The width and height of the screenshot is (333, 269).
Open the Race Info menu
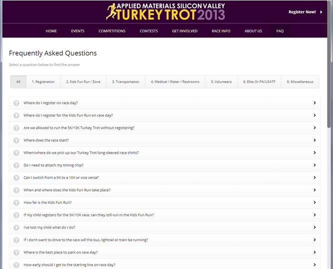(x=221, y=31)
